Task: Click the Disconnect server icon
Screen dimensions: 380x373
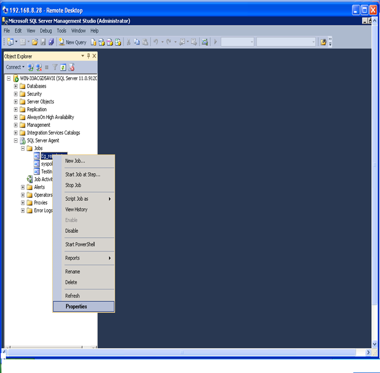Action: click(x=39, y=67)
